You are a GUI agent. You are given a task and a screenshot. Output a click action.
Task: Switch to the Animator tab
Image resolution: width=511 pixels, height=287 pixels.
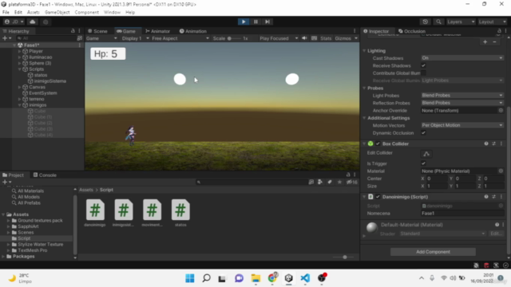click(x=158, y=31)
